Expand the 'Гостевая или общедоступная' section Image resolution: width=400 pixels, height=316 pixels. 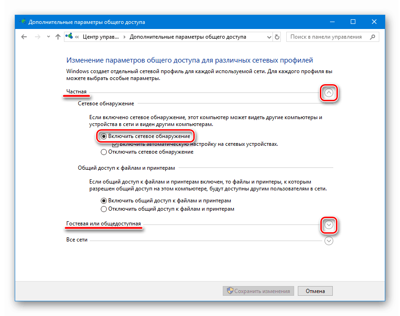[329, 225]
